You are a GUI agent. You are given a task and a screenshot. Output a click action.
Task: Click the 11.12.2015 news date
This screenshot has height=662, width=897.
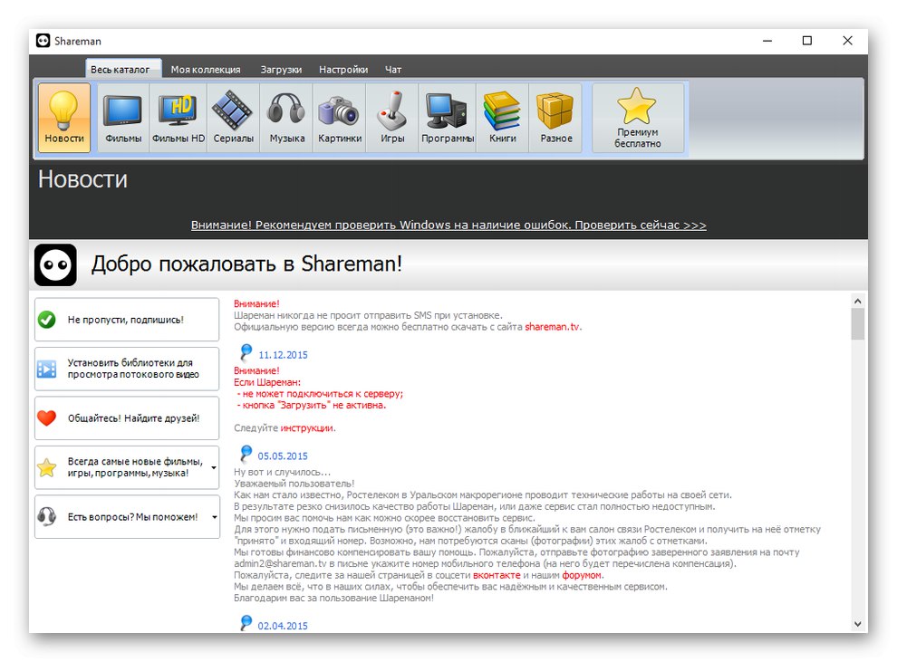tap(283, 355)
